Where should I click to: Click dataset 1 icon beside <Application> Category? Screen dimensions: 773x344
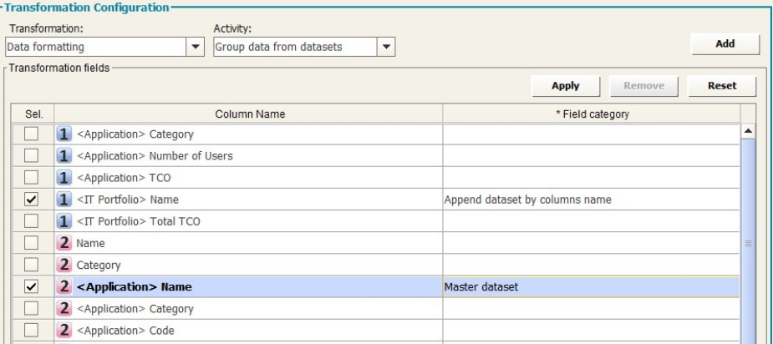pyautogui.click(x=65, y=134)
